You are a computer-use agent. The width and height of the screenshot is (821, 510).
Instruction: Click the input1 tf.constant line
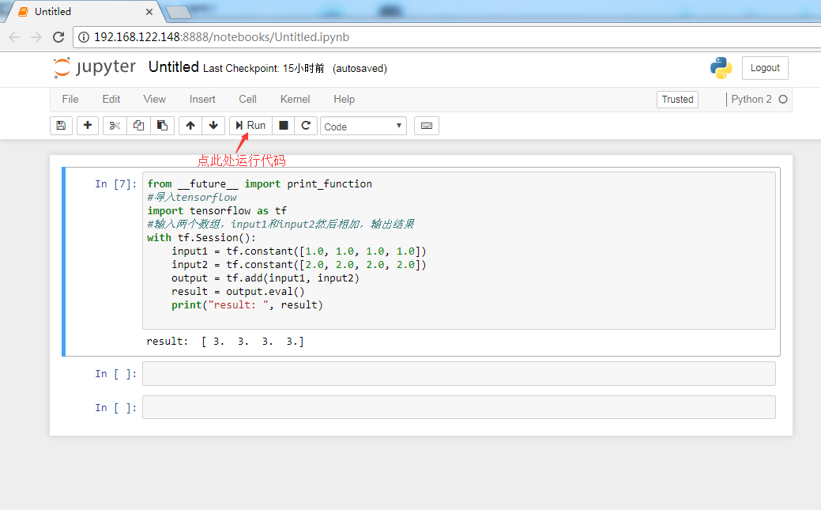pyautogui.click(x=299, y=251)
